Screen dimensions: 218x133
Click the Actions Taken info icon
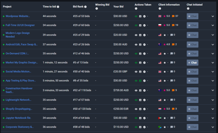136,8
